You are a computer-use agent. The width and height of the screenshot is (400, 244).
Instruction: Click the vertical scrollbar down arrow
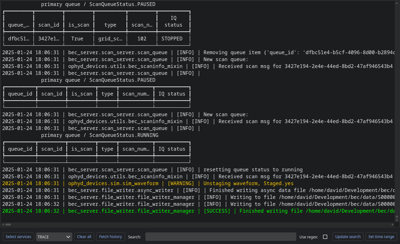point(397,221)
